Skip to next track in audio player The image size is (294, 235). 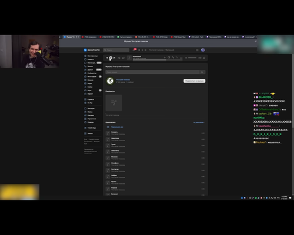114,58
